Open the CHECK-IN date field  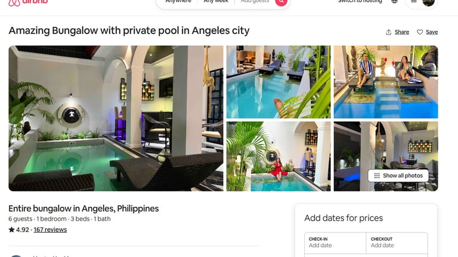coord(335,243)
